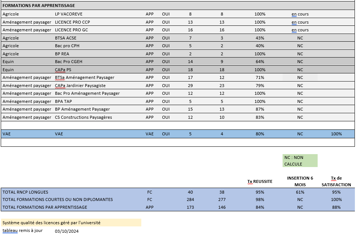
Task: Select the 'TOTAL FORMATIONS COURTES OU NON DIPLOMANTES' label
Action: tap(58, 199)
